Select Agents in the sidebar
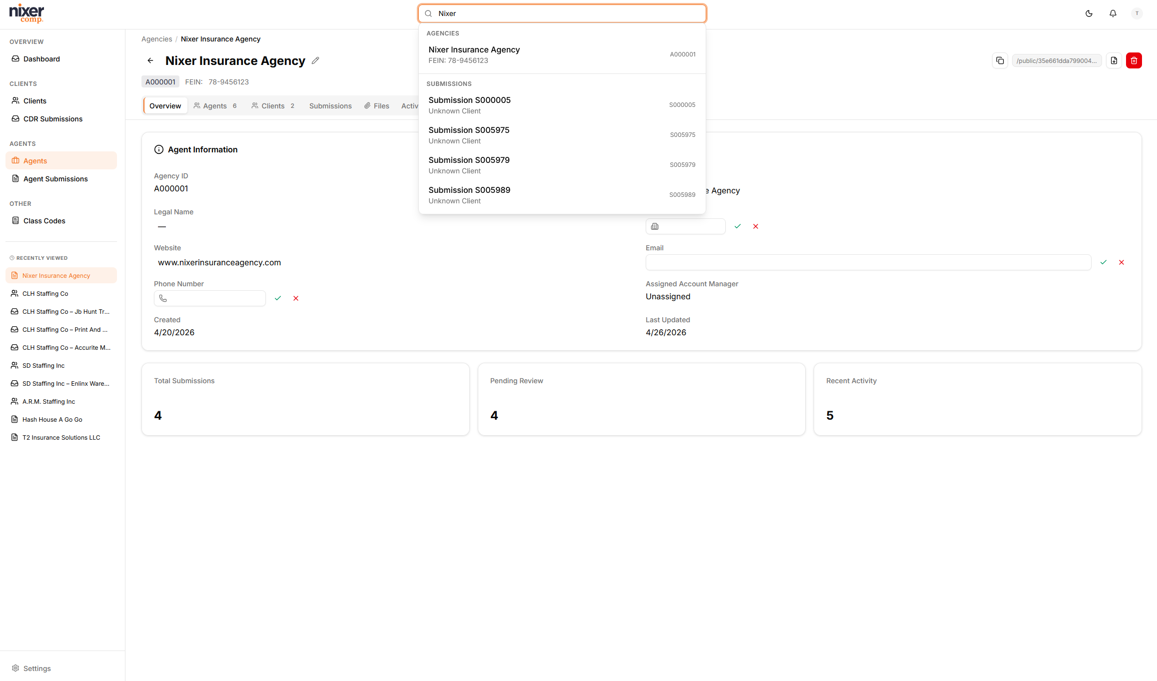This screenshot has height=681, width=1157. [61, 161]
